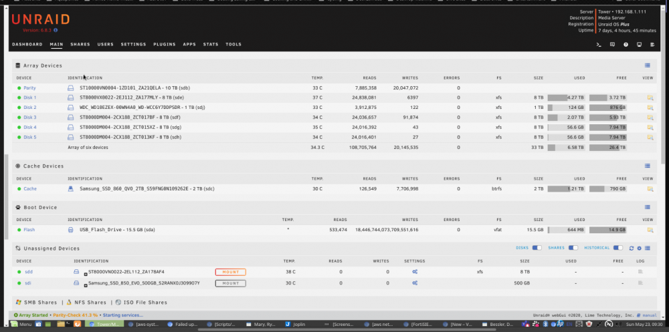This screenshot has height=332, width=669.
Task: Open the STATS menu tab
Action: pos(211,44)
